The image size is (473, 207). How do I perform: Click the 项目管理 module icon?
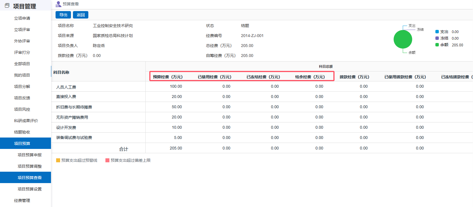tap(7, 6)
